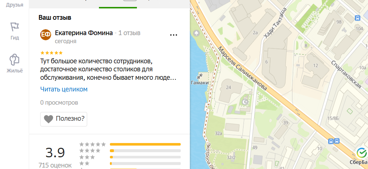Click the Гамаки label on the map
Viewport: 368px width, 169px height.
(x=200, y=83)
